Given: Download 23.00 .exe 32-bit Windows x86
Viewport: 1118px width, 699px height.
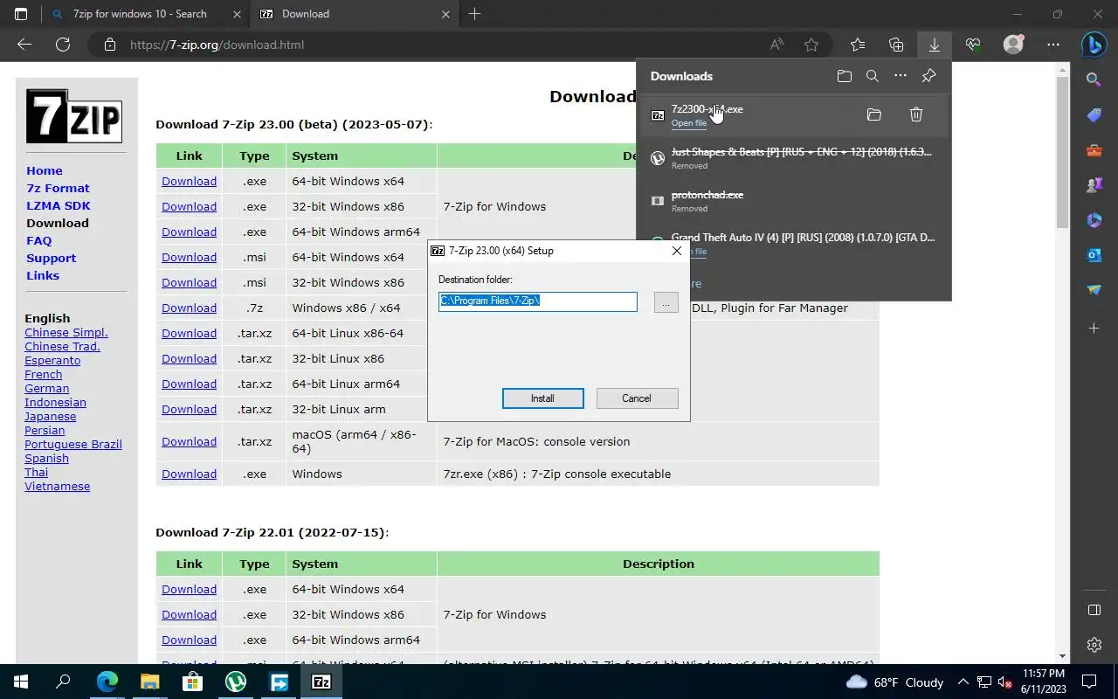Looking at the screenshot, I should [x=189, y=206].
